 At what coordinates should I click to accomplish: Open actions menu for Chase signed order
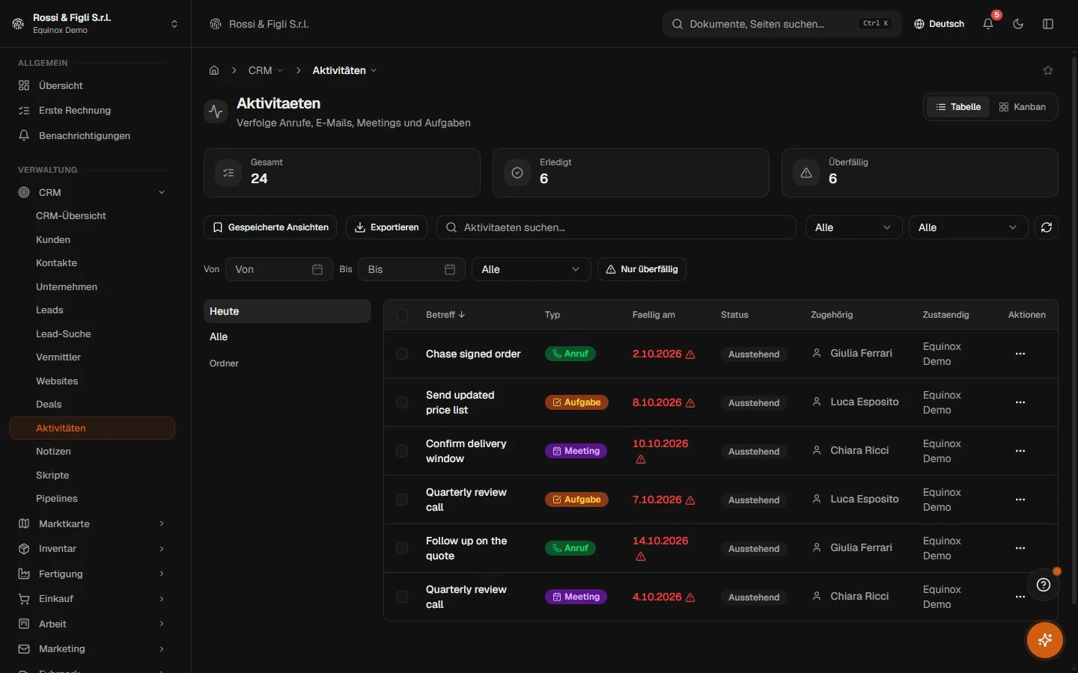tap(1020, 354)
